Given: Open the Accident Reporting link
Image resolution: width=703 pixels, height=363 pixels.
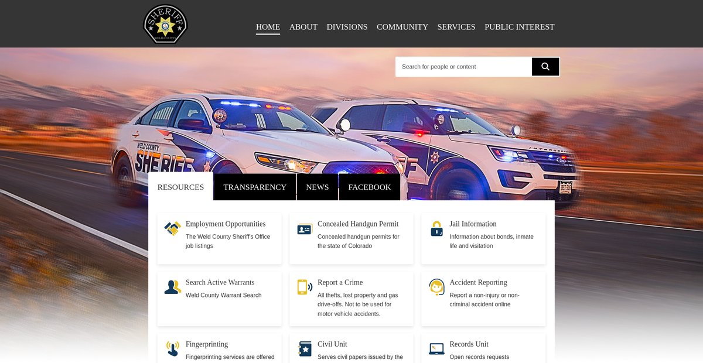Looking at the screenshot, I should [478, 282].
